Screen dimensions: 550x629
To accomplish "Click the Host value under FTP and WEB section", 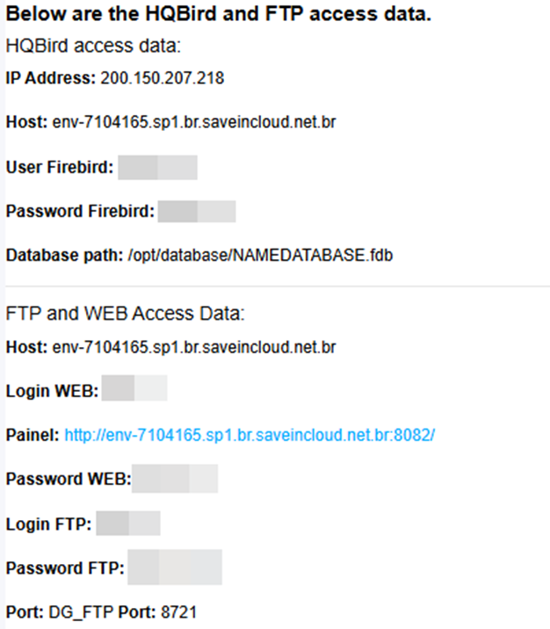I will (194, 347).
